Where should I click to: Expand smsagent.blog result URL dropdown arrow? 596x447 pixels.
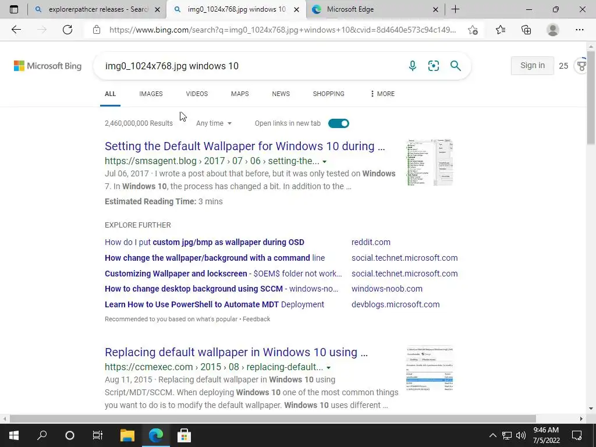pos(324,162)
